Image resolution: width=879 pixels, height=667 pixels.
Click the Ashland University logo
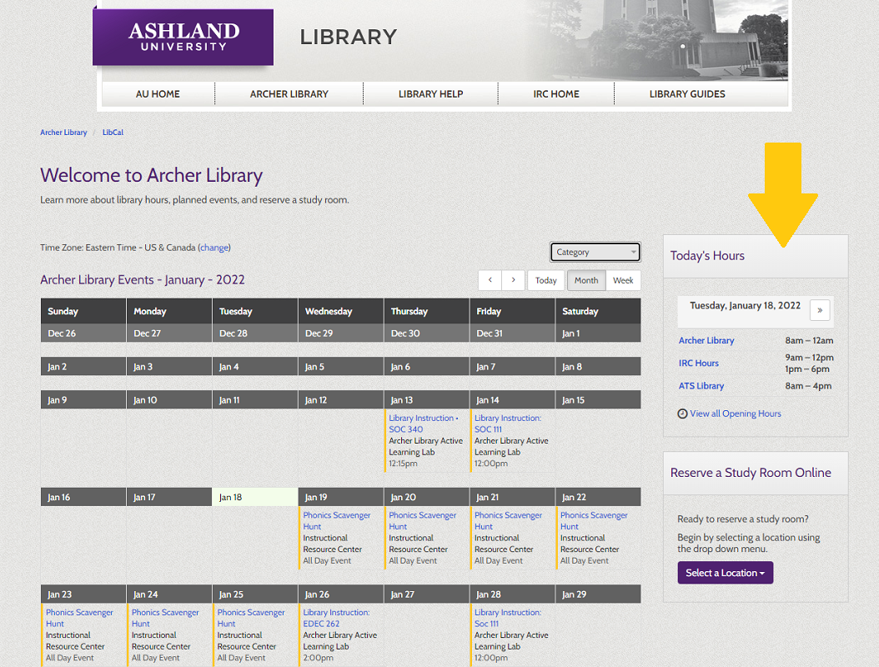pos(183,37)
